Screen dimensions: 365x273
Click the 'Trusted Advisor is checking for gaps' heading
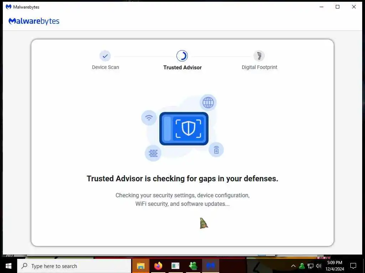(182, 178)
